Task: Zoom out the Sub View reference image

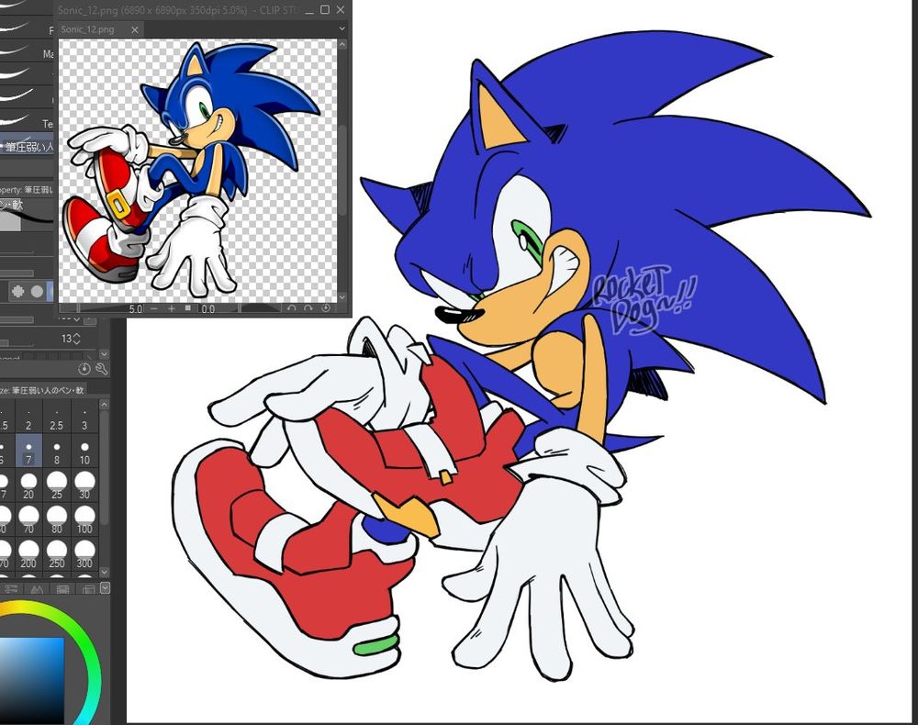Action: coord(154,308)
